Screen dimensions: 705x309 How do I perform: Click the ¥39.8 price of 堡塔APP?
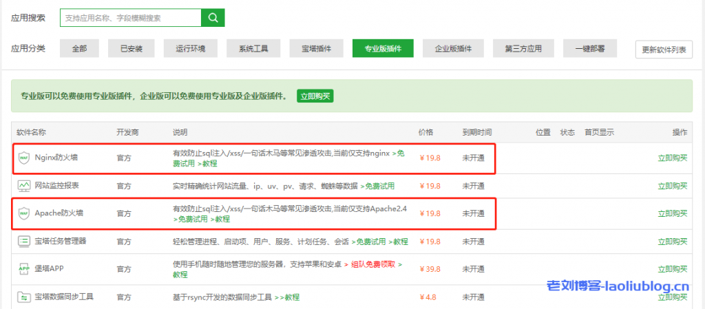click(430, 270)
